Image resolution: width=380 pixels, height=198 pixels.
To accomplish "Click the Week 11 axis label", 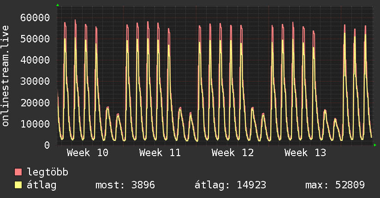I will click(160, 153).
